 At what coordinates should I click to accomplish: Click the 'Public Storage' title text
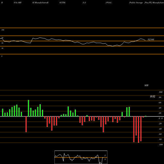[136, 3]
